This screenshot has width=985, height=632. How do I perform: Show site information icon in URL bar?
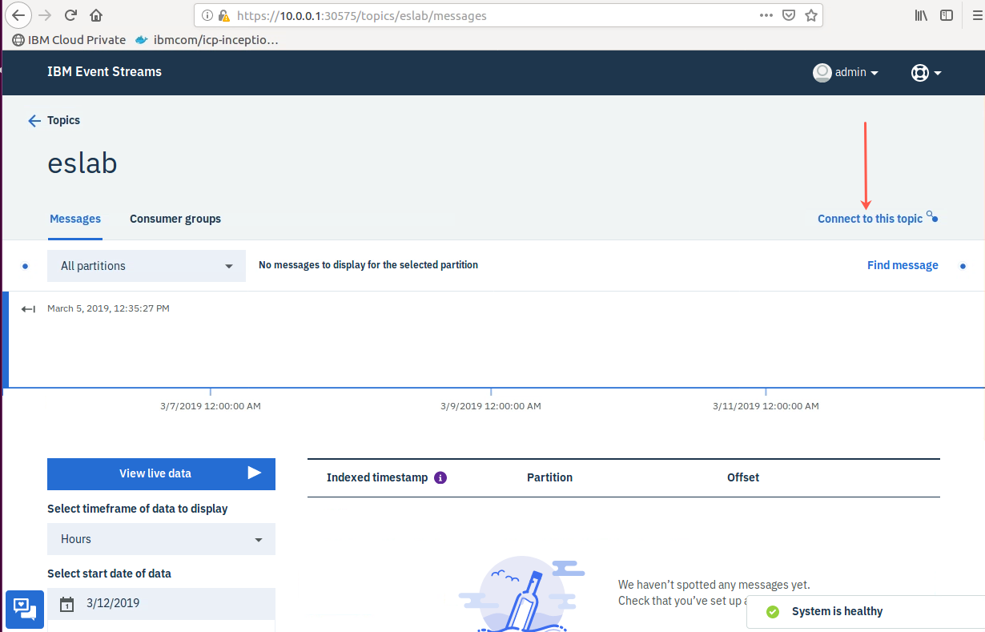(207, 15)
